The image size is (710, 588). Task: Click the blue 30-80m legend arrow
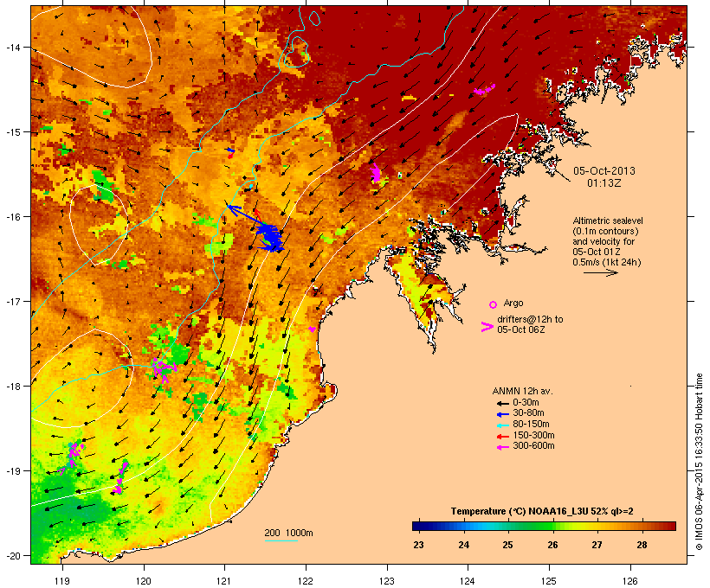click(502, 414)
